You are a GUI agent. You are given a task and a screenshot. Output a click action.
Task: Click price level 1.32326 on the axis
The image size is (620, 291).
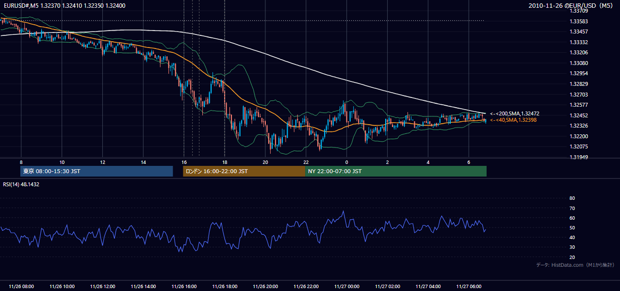[x=579, y=126]
